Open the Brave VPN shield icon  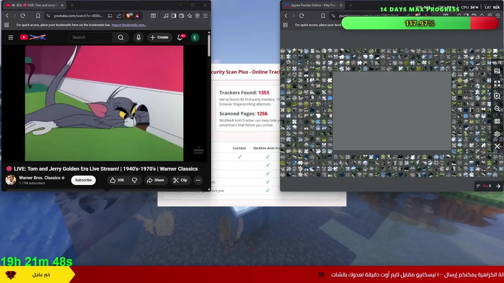(197, 16)
